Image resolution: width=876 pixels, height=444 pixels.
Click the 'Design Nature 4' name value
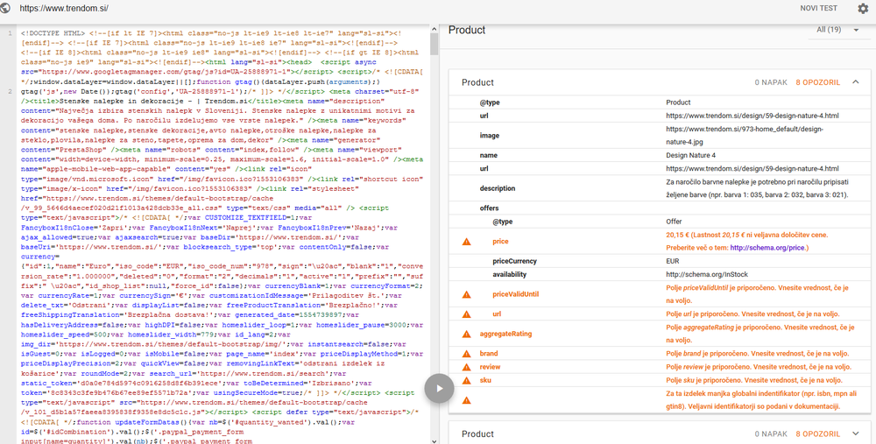[690, 155]
